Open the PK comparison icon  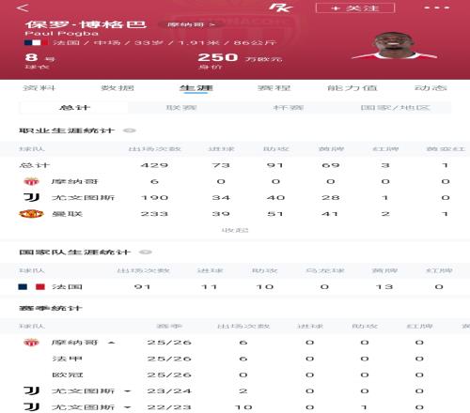(x=281, y=8)
